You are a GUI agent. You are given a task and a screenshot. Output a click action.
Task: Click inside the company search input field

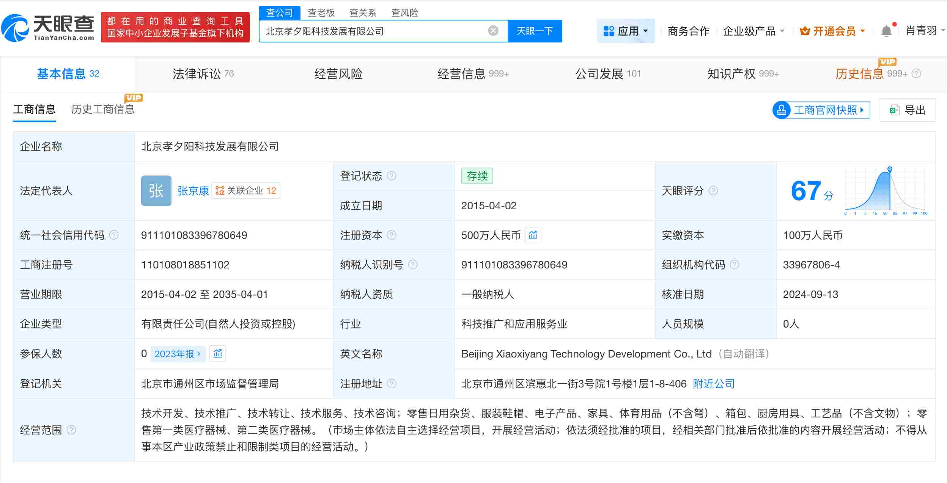379,31
